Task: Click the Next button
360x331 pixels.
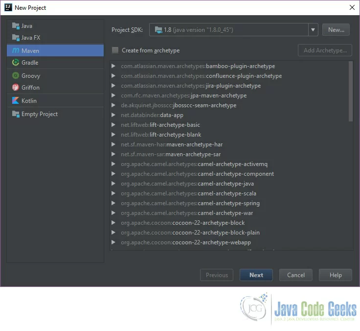Action: tap(256, 275)
